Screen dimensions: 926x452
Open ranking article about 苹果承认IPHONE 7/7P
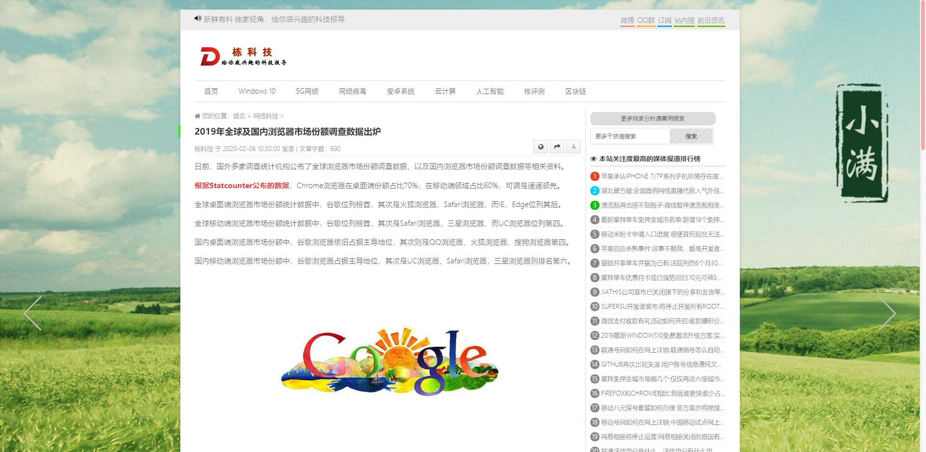pyautogui.click(x=662, y=177)
